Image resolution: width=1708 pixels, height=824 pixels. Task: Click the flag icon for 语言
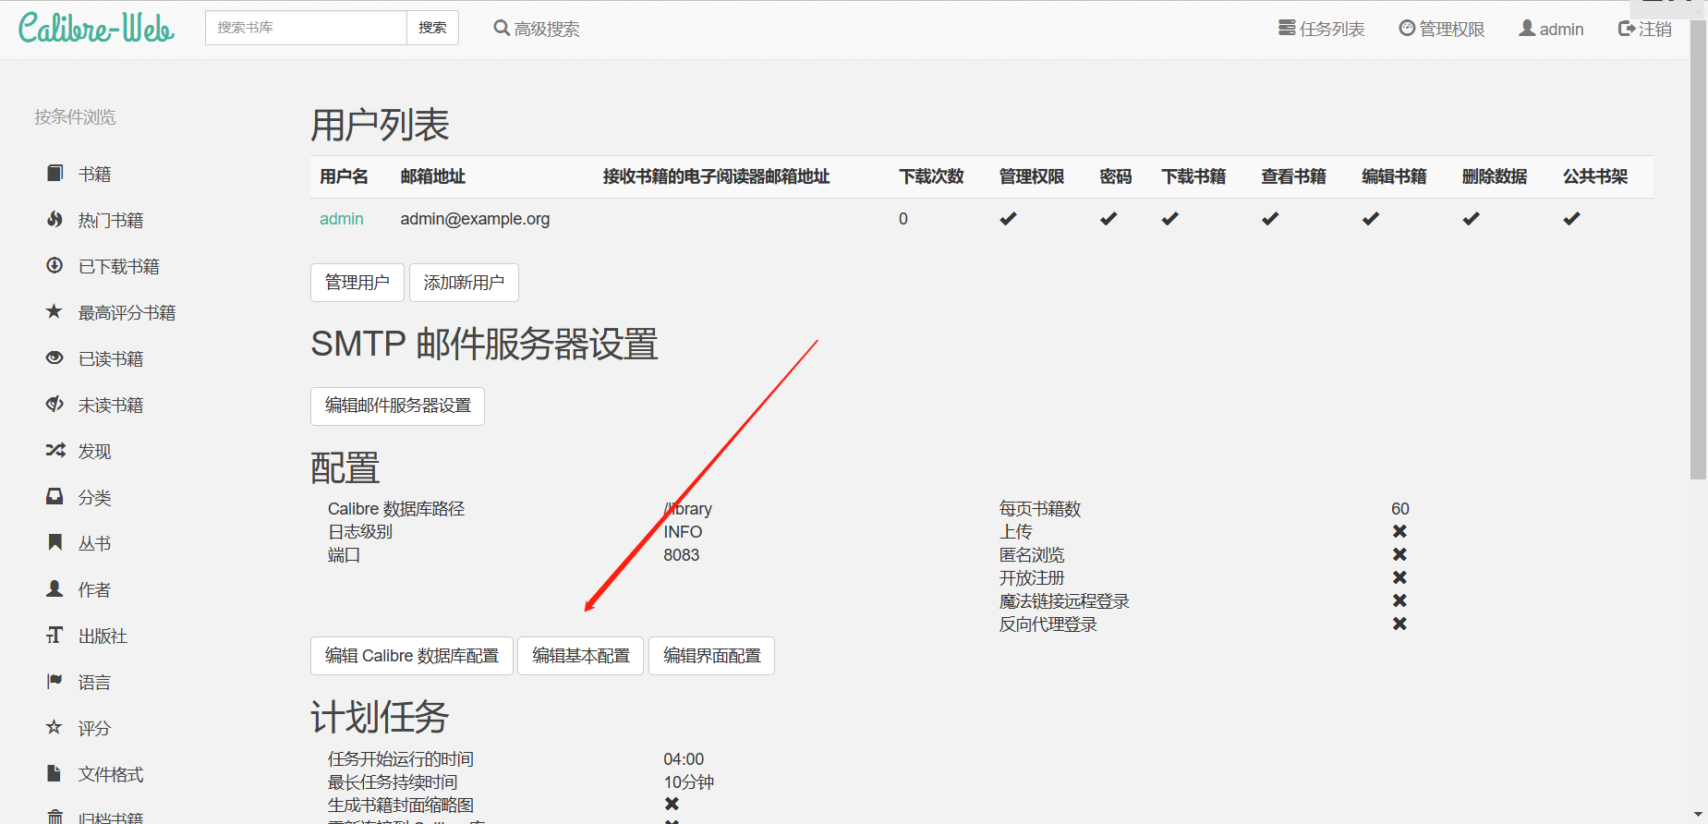pyautogui.click(x=55, y=682)
